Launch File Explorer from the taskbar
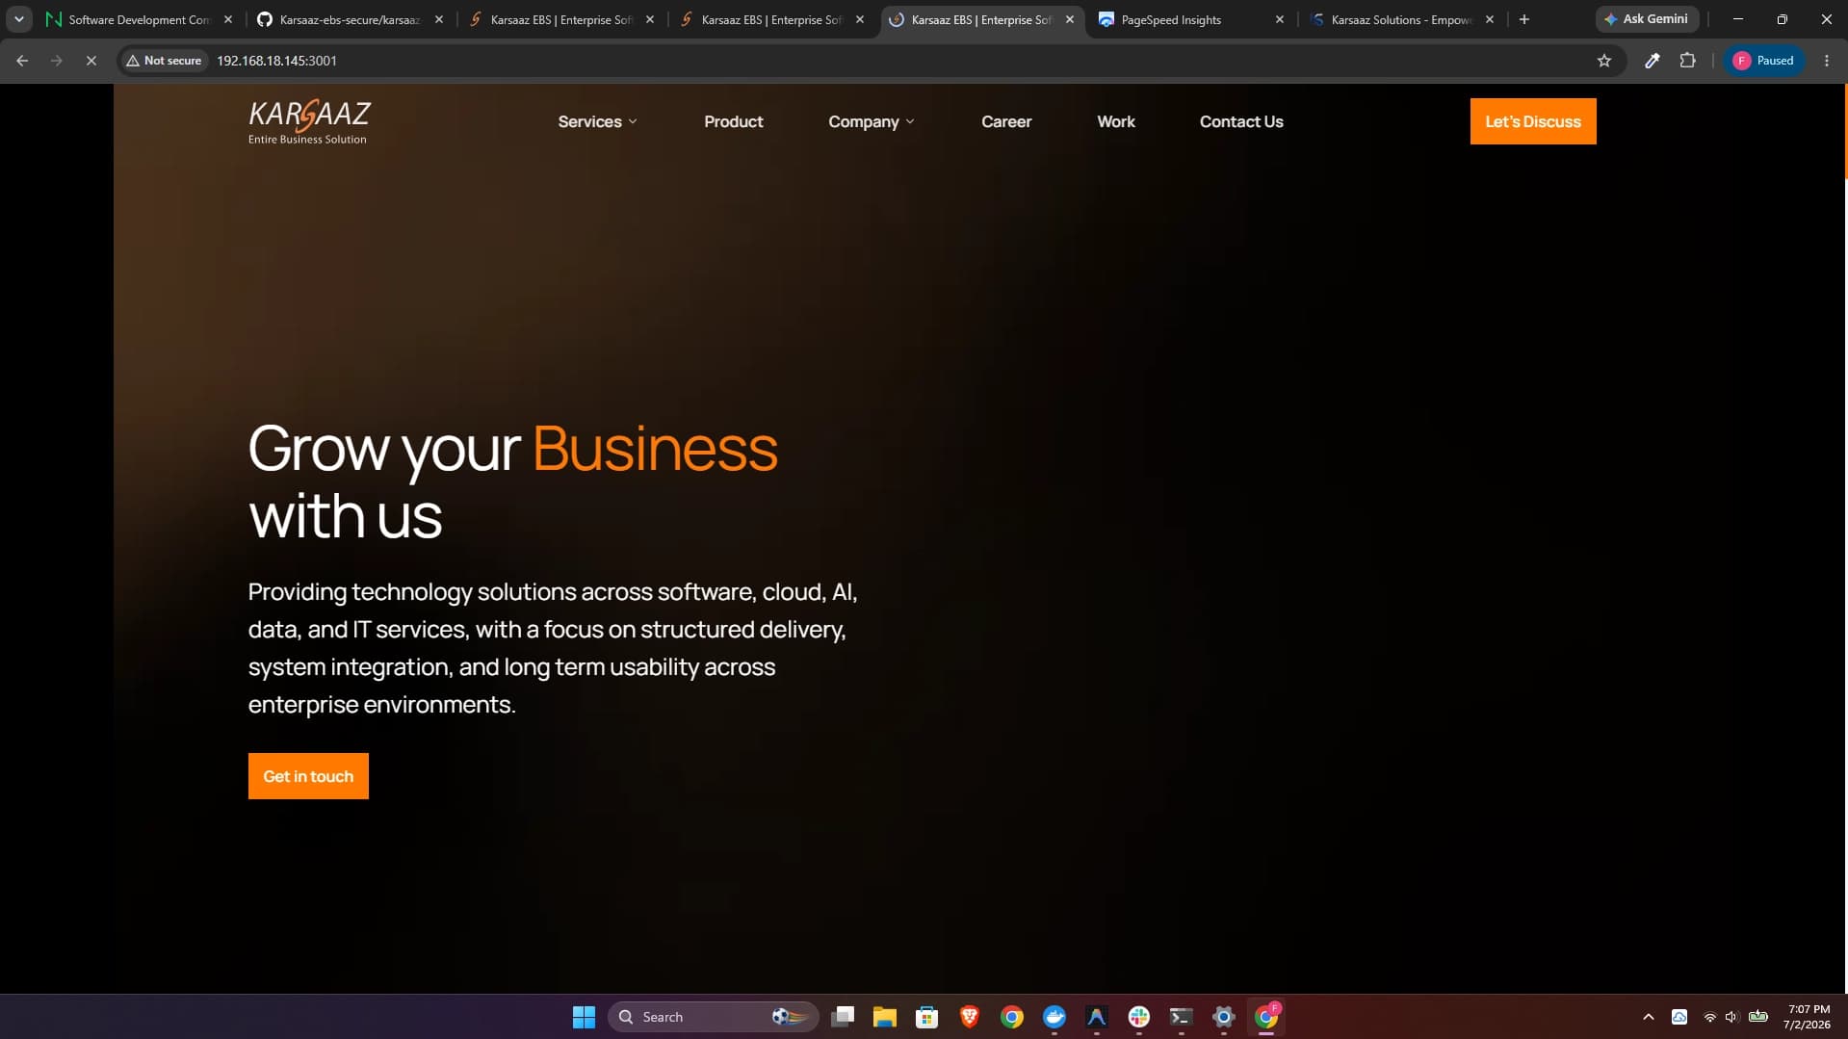 pos(884,1016)
